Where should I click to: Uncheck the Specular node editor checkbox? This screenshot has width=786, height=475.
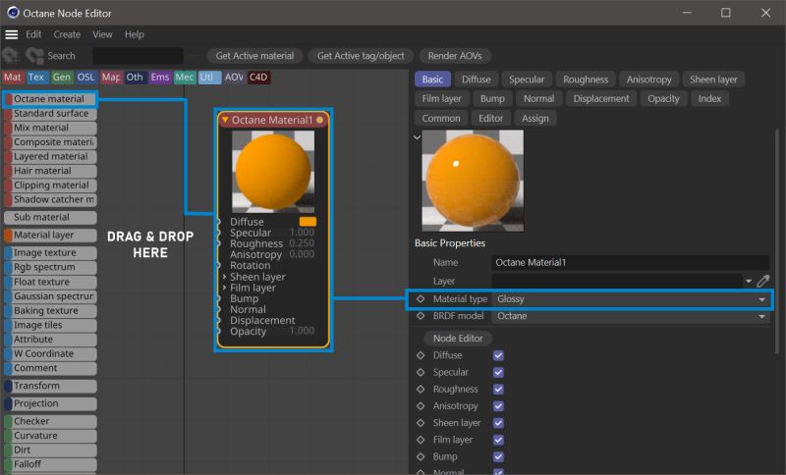(x=498, y=372)
